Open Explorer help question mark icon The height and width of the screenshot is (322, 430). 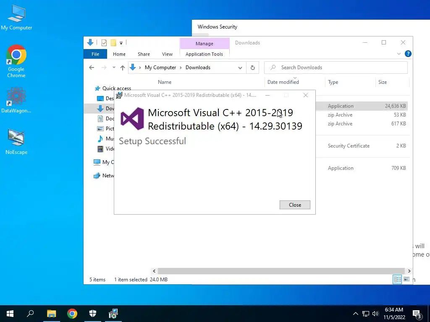[x=408, y=54]
